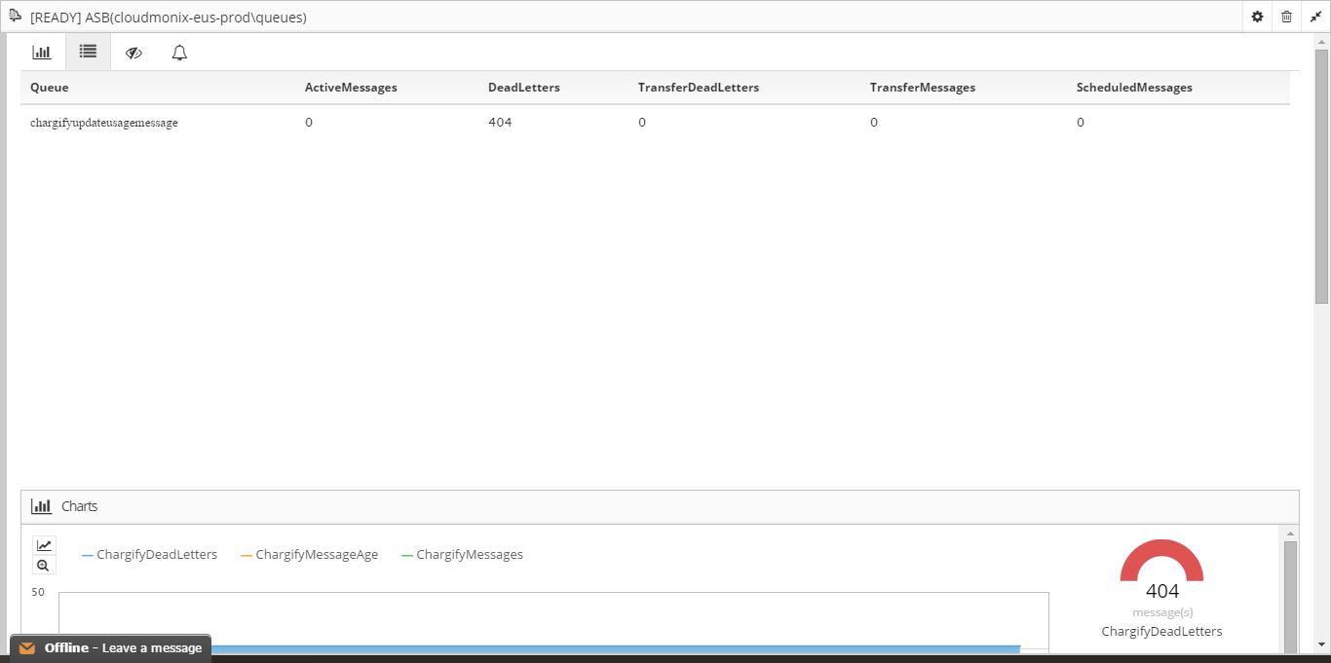Viewport: 1331px width, 663px height.
Task: Click the chart zoom magnifier icon
Action: (x=44, y=565)
